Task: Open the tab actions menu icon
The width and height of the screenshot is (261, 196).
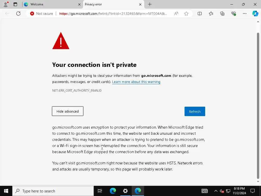Action: pos(15,4)
